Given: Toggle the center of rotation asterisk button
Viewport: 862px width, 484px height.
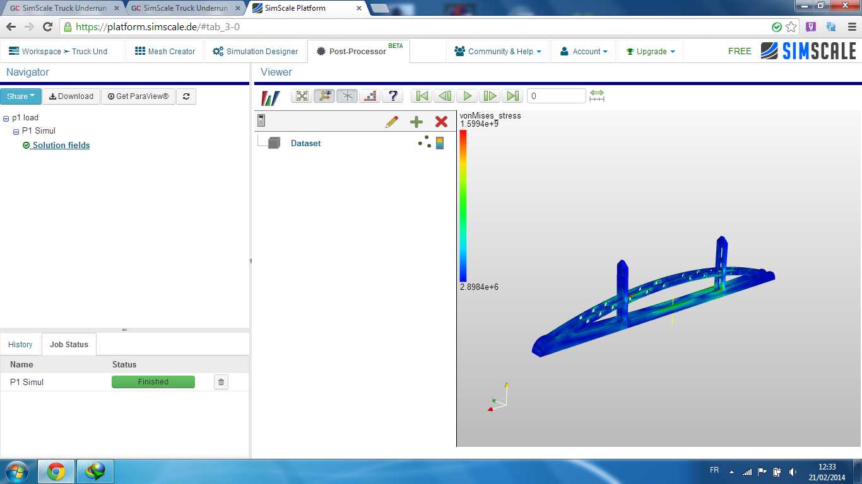Looking at the screenshot, I should pos(347,96).
